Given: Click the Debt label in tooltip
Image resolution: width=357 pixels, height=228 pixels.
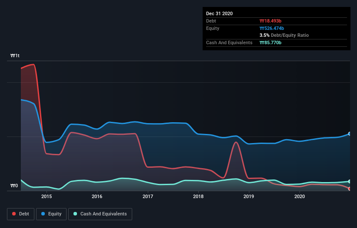Looking at the screenshot, I should pos(211,21).
